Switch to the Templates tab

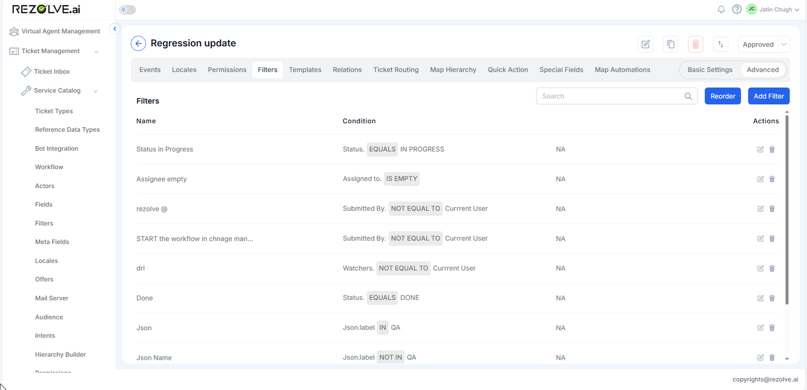[305, 69]
